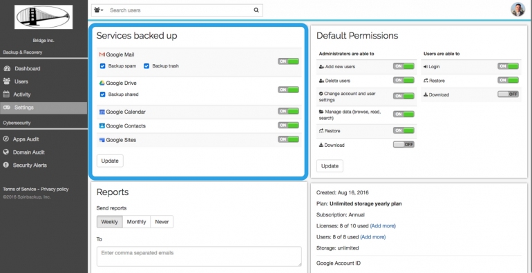
Task: Select Weekly report frequency
Action: [x=110, y=222]
